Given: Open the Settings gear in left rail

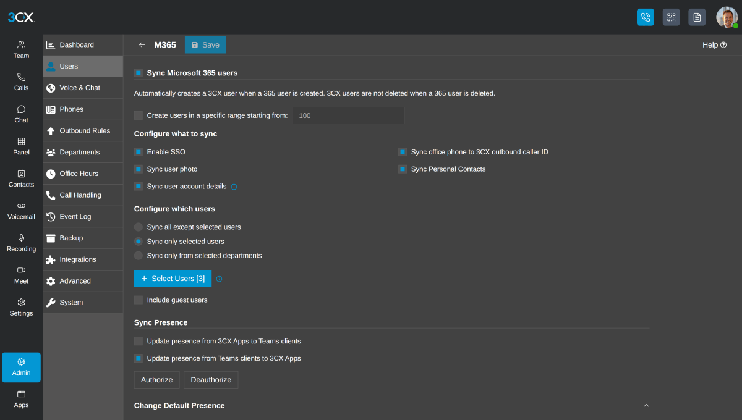Looking at the screenshot, I should [21, 302].
